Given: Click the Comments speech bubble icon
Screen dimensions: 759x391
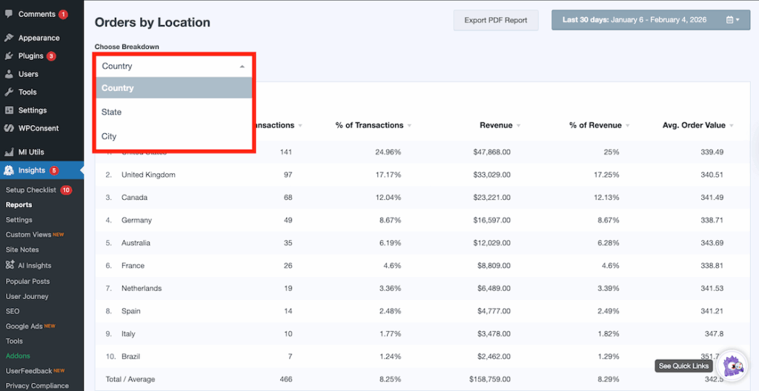Looking at the screenshot, I should click(9, 14).
